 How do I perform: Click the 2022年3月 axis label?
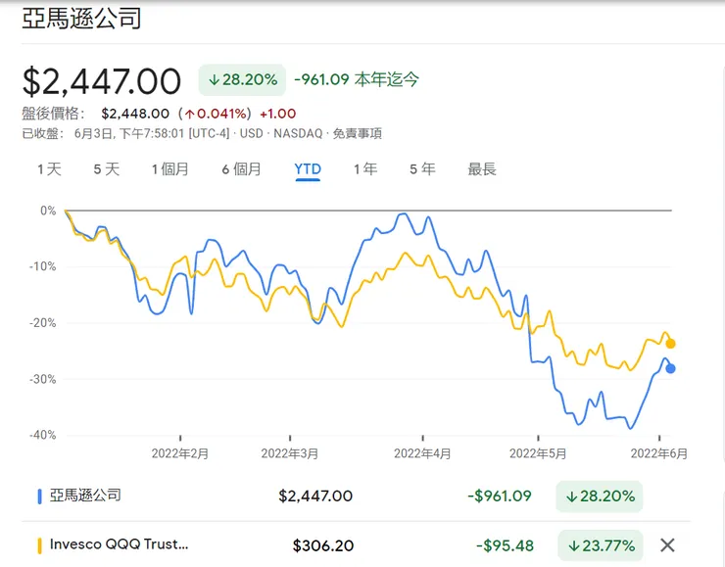(x=289, y=453)
